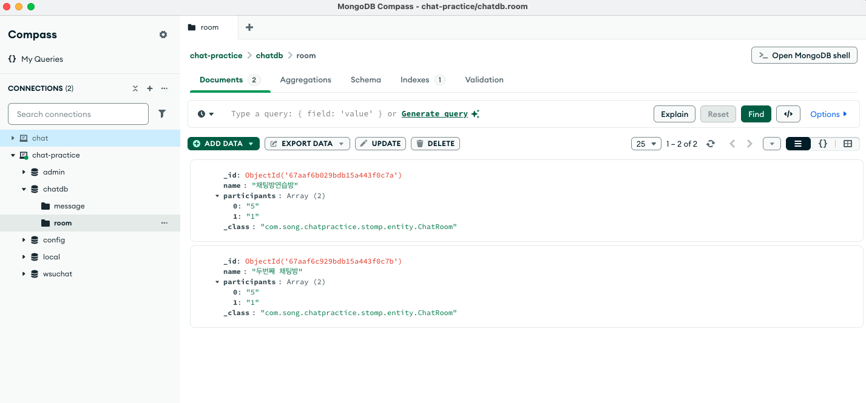Click the DELETE button

pos(435,144)
